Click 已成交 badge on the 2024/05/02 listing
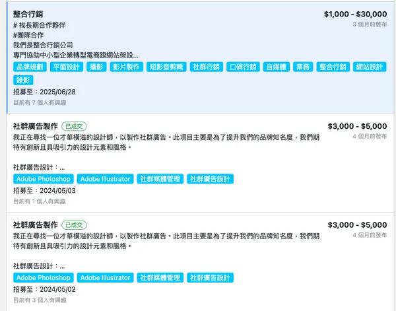Viewport: 396px width, 311px height. (x=74, y=225)
